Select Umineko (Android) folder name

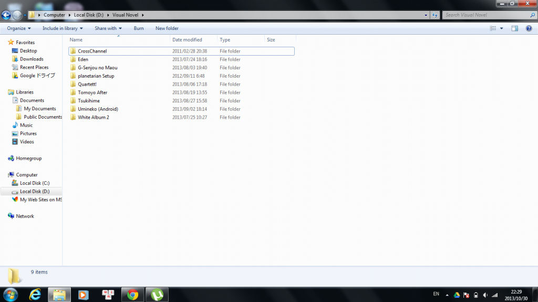98,109
